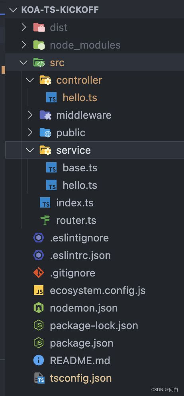Click the green node_modules folder icon
Viewport: 184px width, 396px height.
(x=39, y=45)
